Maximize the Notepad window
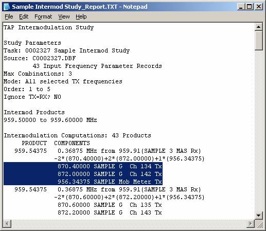The height and width of the screenshot is (231, 266). coord(249,7)
